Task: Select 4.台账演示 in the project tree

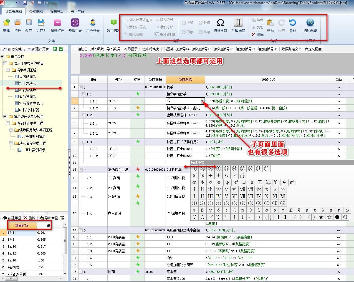Action: [x=27, y=97]
